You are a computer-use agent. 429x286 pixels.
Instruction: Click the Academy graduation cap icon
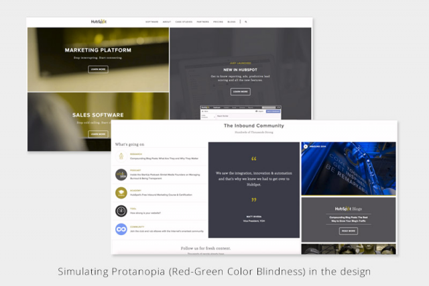121,193
